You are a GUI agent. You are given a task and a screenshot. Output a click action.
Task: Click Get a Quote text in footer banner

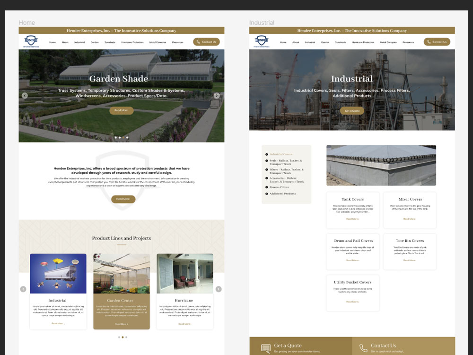[288, 346]
